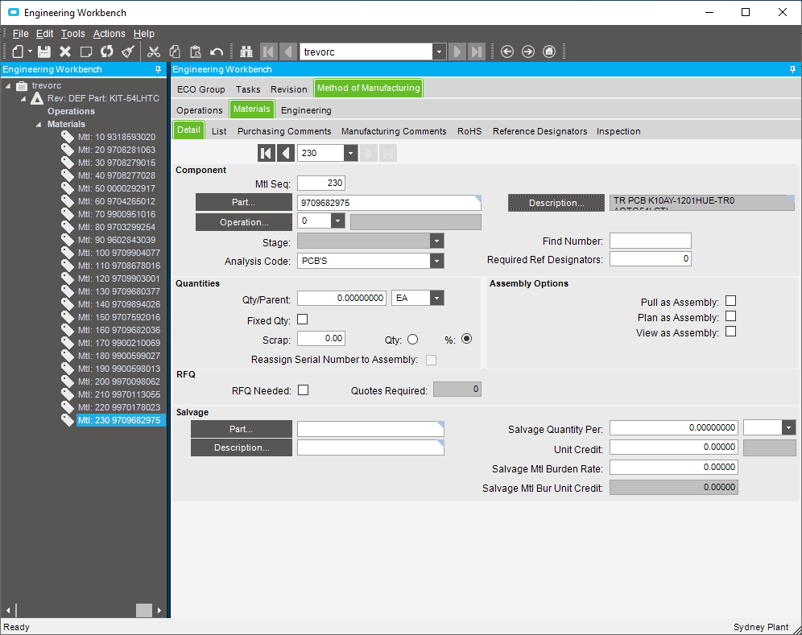Collapse the Materials tree node
This screenshot has width=802, height=635.
pyautogui.click(x=39, y=124)
